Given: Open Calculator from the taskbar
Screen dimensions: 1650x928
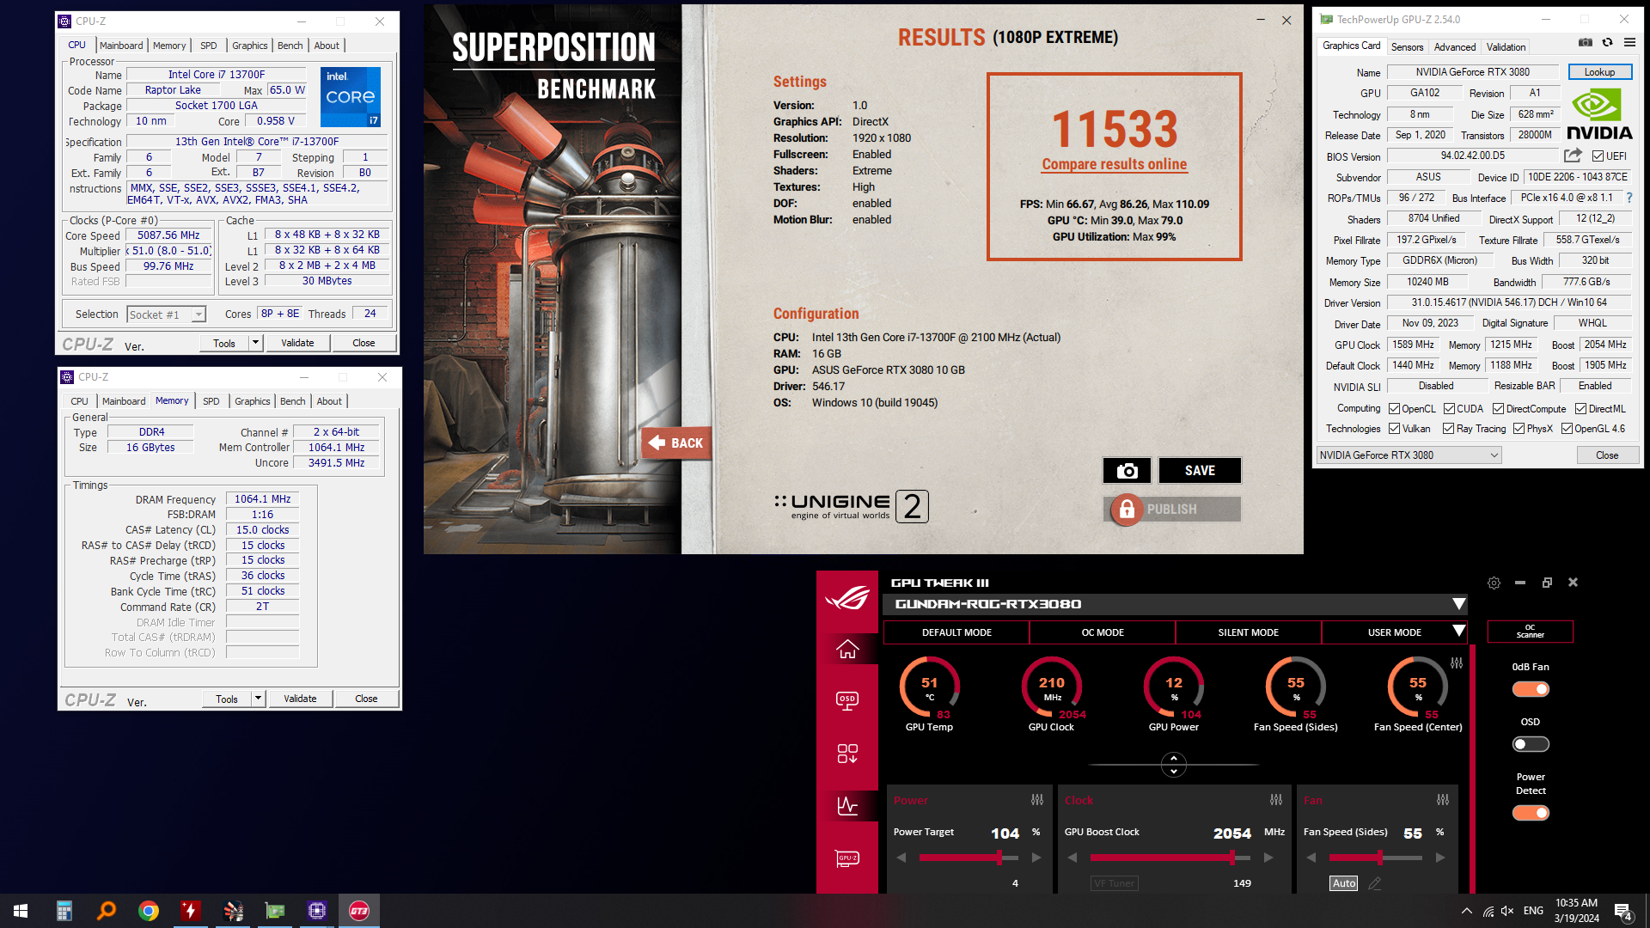Looking at the screenshot, I should pyautogui.click(x=64, y=911).
